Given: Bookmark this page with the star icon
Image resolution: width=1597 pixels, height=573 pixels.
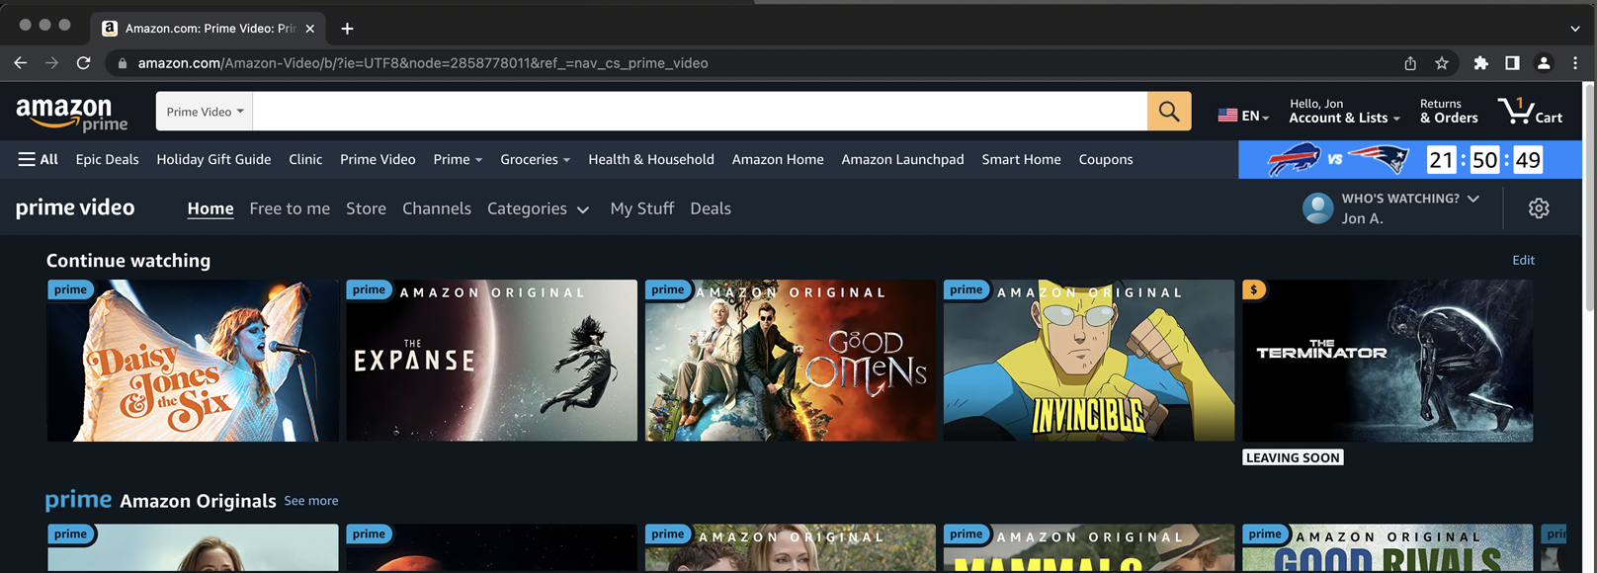Looking at the screenshot, I should click(x=1442, y=63).
